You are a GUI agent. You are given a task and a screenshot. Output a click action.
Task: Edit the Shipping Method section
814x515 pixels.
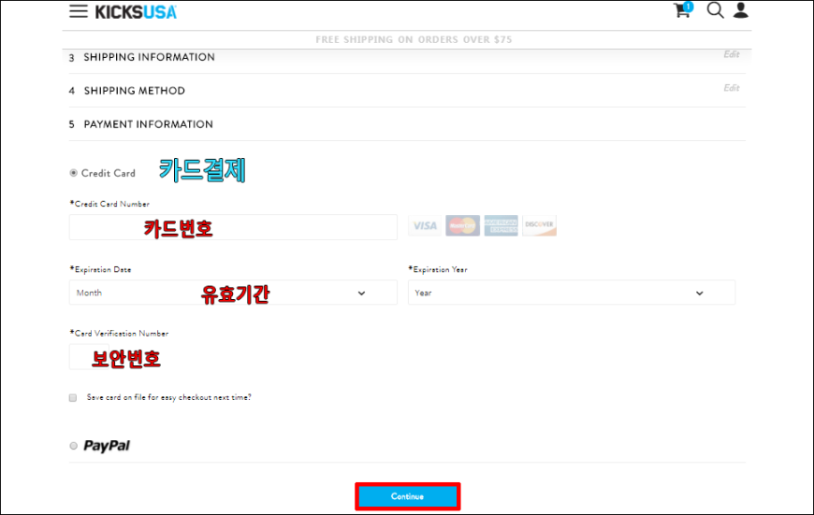tap(732, 88)
